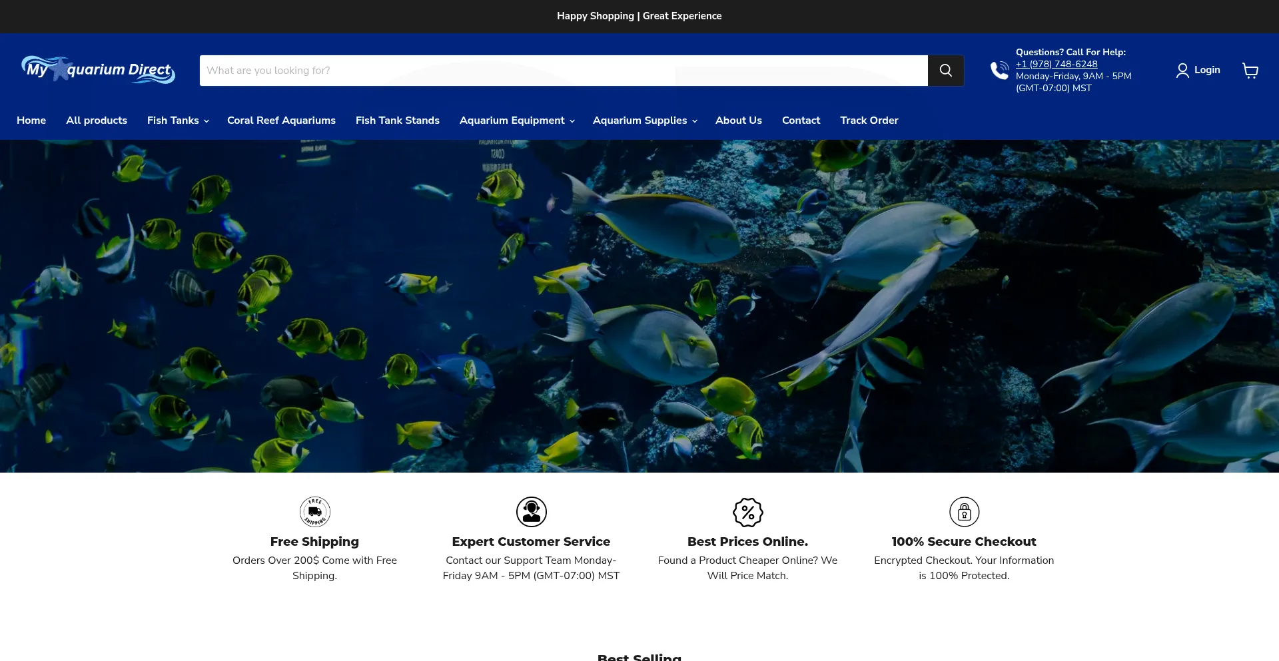The width and height of the screenshot is (1279, 661).
Task: Click the Free Shipping truck badge icon
Action: [314, 511]
